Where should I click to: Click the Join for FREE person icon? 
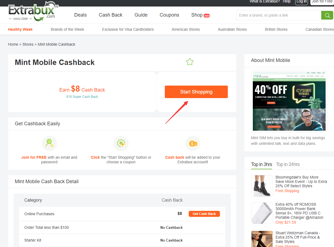click(x=49, y=143)
